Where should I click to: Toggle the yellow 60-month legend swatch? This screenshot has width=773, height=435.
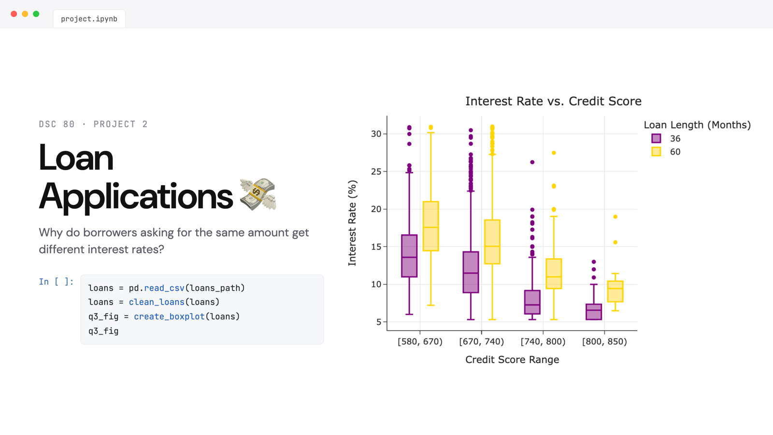coord(656,152)
